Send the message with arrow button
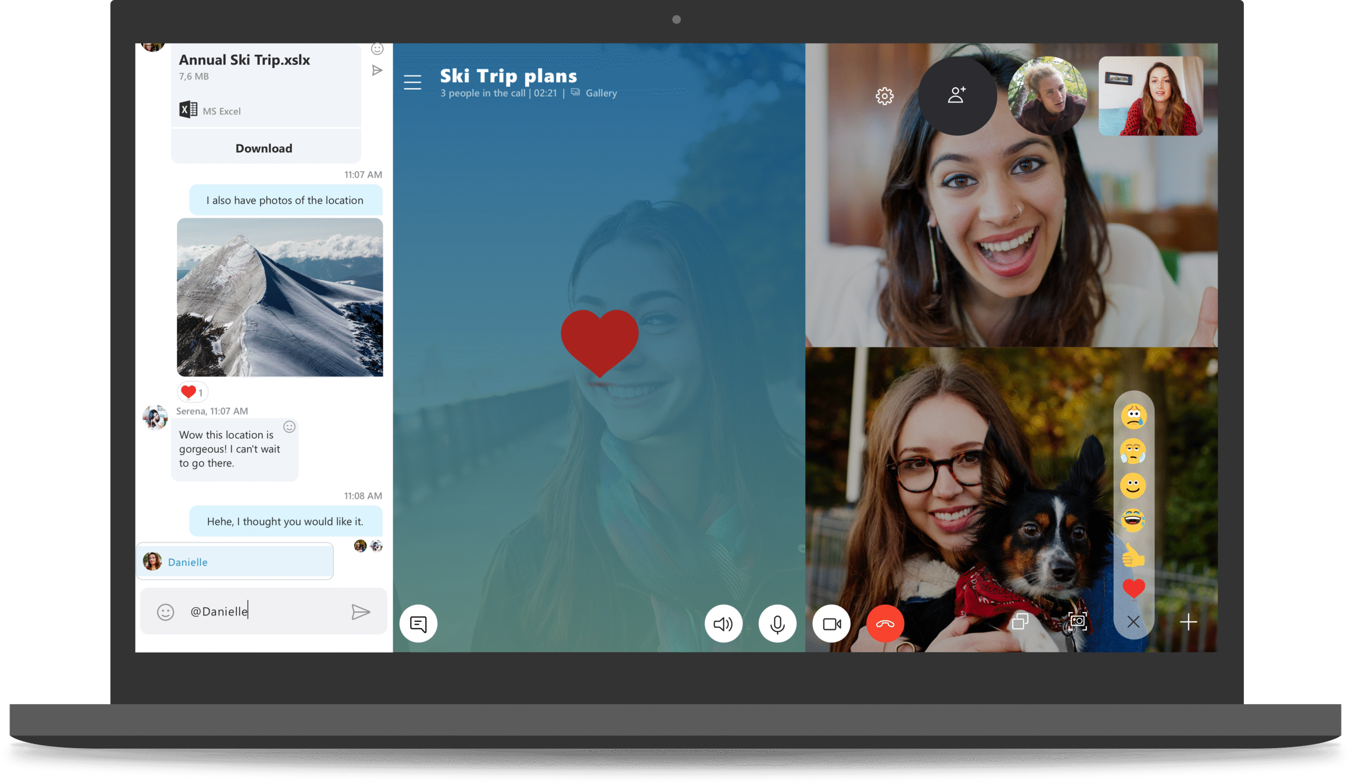This screenshot has width=1351, height=783. (x=361, y=612)
